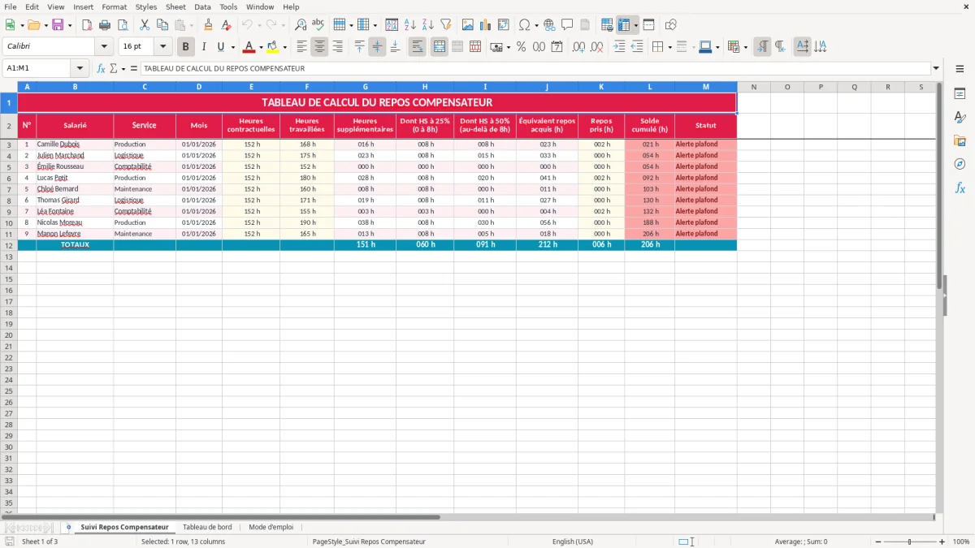The image size is (975, 548).
Task: Toggle Italic formatting
Action: pyautogui.click(x=203, y=47)
